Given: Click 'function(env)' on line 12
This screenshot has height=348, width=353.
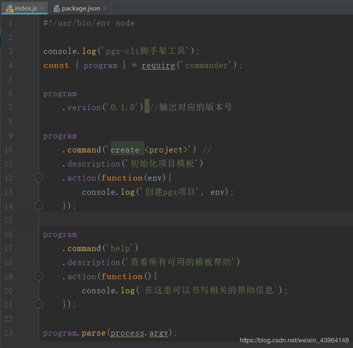Looking at the screenshot, I should coord(134,178).
